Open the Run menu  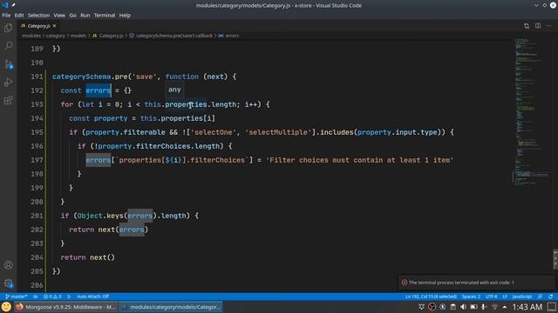click(85, 16)
